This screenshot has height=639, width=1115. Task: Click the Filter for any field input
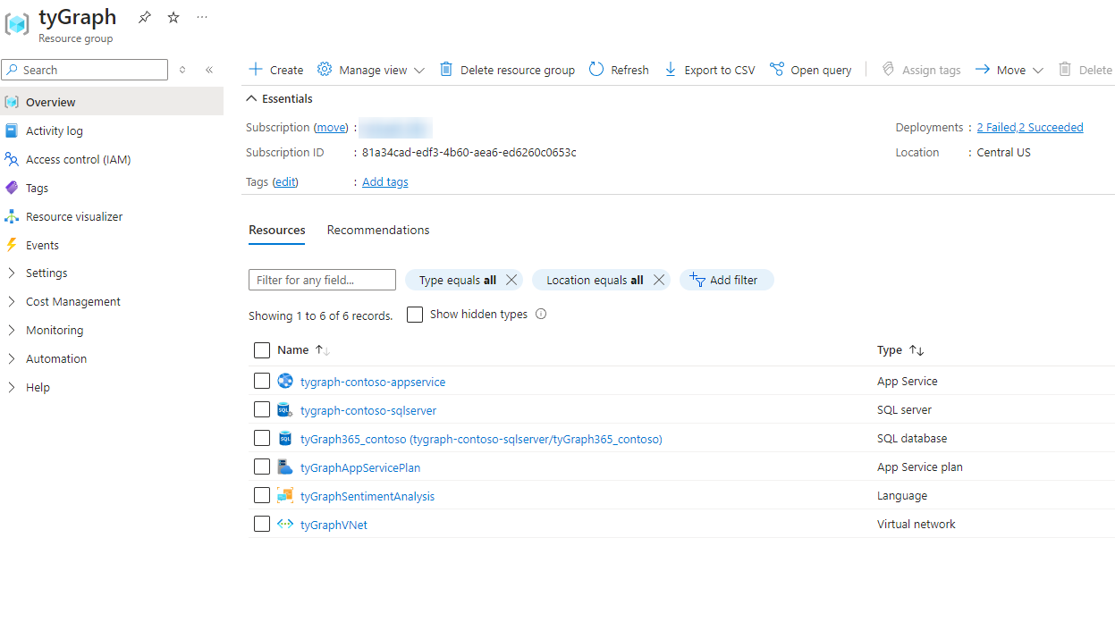click(322, 280)
